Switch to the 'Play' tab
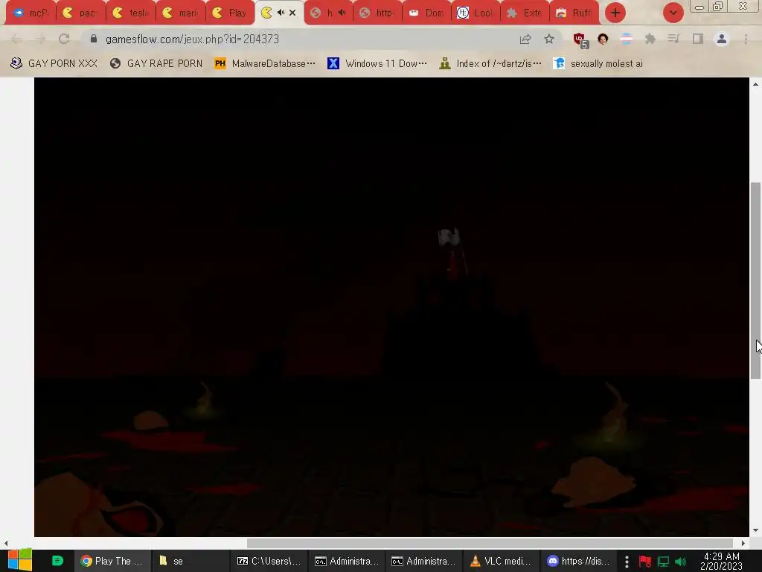This screenshot has width=762, height=572. coord(231,13)
